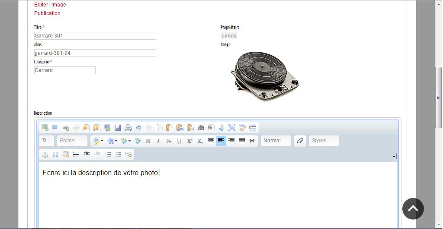This screenshot has width=443, height=229.
Task: Toggle underline formatting
Action: (179, 141)
